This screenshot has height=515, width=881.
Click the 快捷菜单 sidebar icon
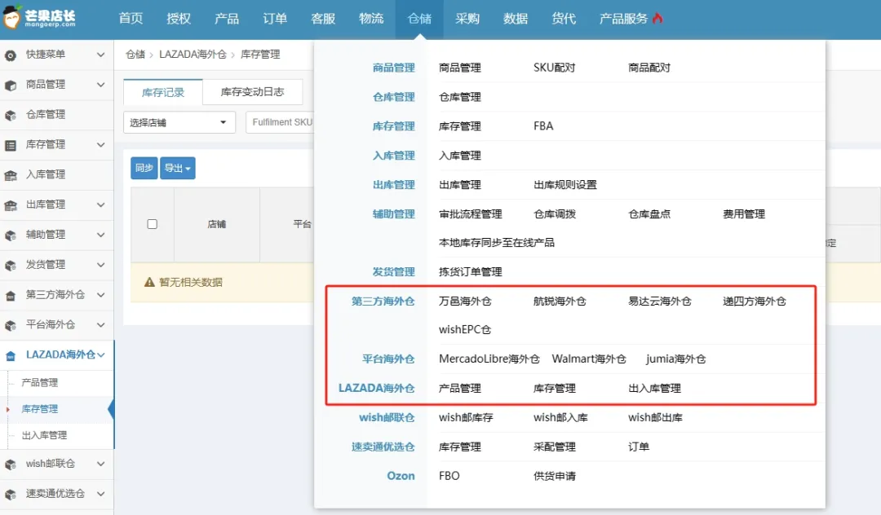click(x=10, y=55)
